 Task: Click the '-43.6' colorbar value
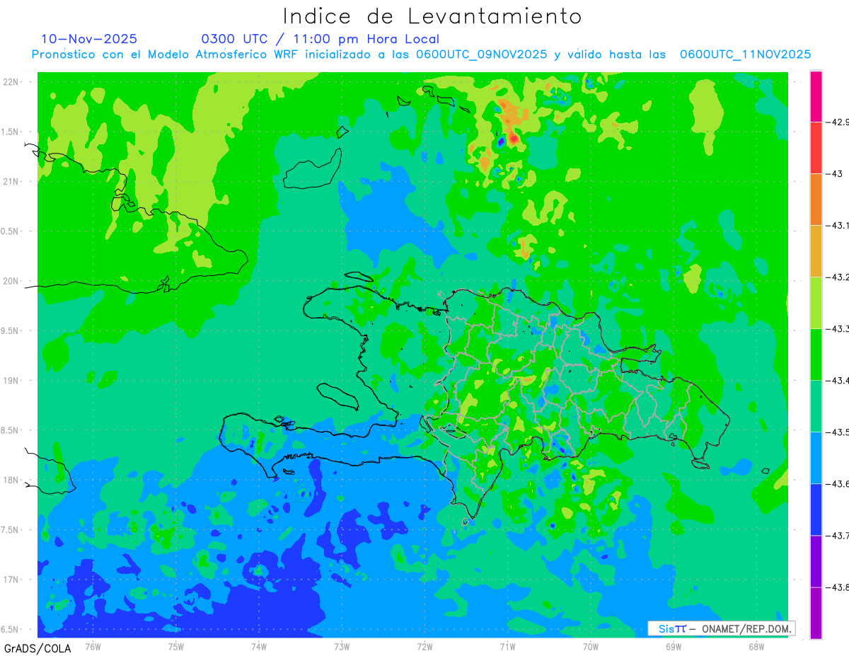(837, 484)
